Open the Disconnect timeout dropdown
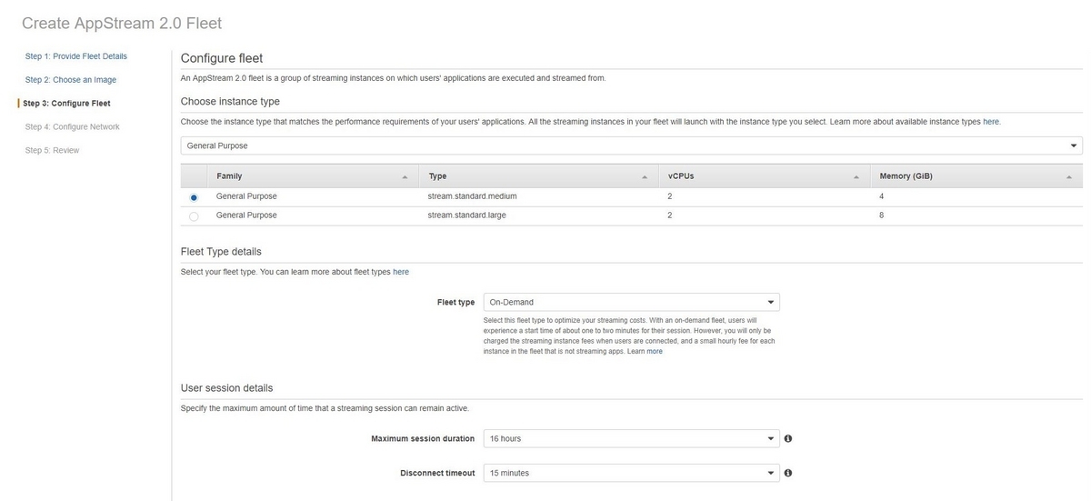The width and height of the screenshot is (1091, 501). point(631,473)
